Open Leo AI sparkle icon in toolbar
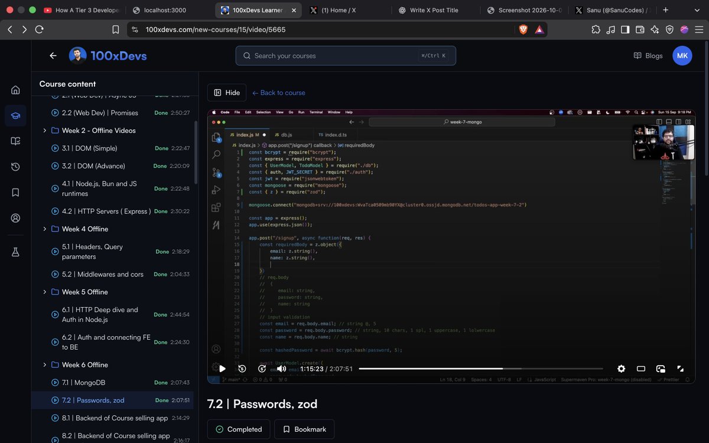 (655, 29)
